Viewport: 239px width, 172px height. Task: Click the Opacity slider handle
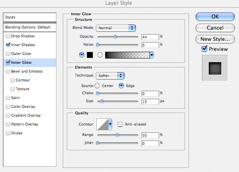click(x=115, y=36)
